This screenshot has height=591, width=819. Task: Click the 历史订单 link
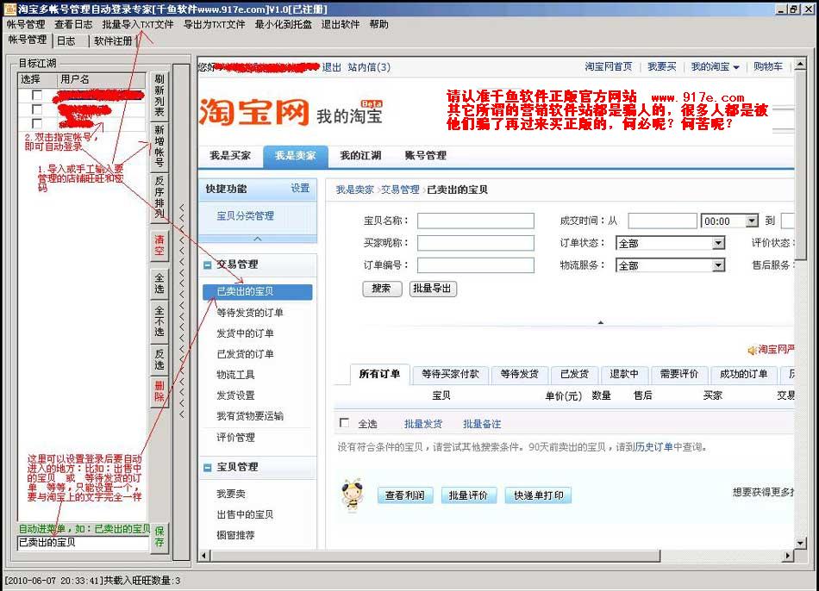coord(653,447)
